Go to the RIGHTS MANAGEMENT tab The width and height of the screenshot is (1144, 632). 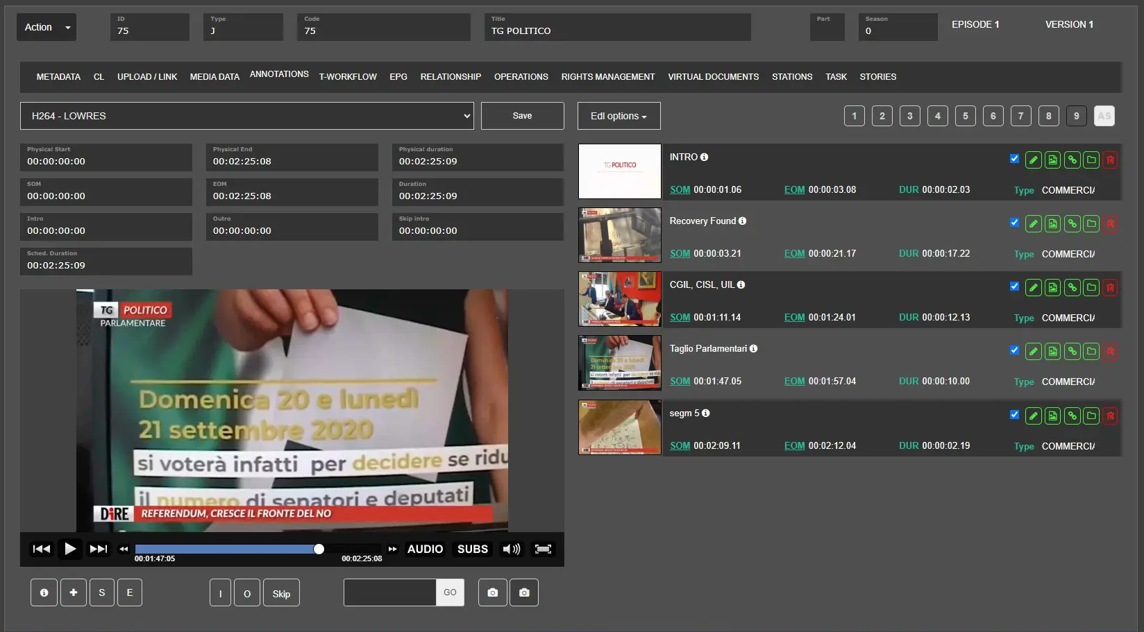click(x=607, y=77)
